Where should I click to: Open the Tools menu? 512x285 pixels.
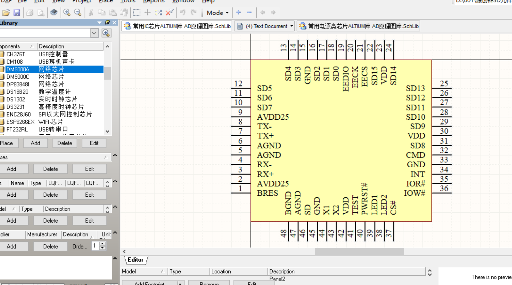coord(128,1)
